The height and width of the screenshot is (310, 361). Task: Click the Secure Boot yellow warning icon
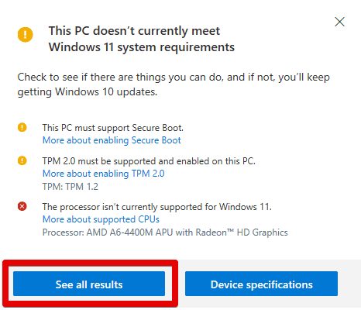(22, 127)
